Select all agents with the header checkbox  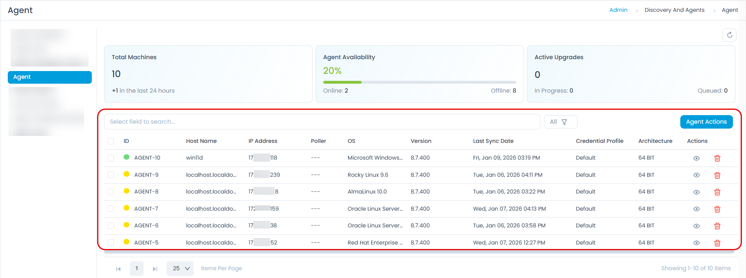click(111, 141)
